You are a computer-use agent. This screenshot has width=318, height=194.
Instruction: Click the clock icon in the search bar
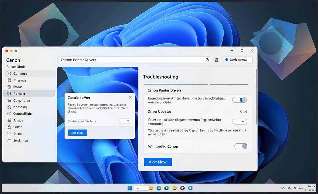click(x=207, y=60)
